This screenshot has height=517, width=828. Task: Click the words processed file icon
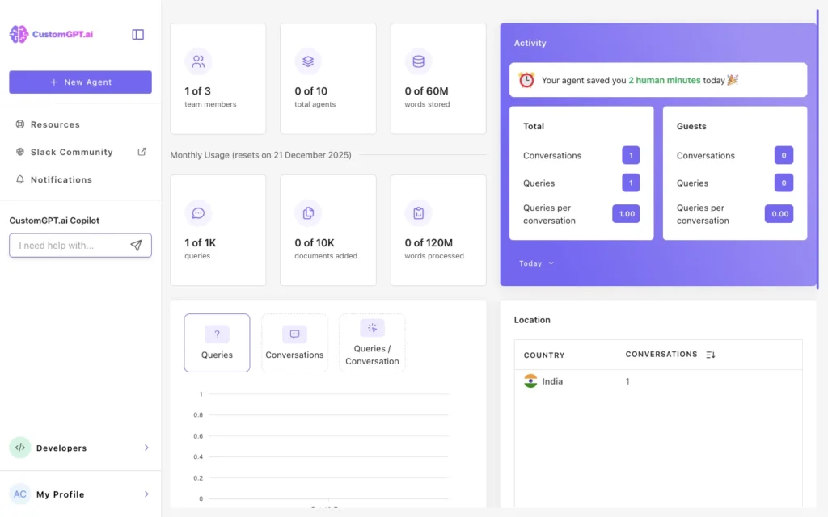pyautogui.click(x=418, y=212)
